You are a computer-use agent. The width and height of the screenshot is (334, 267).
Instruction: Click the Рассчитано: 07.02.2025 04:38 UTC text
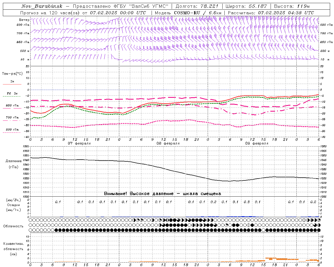[x=271, y=13]
